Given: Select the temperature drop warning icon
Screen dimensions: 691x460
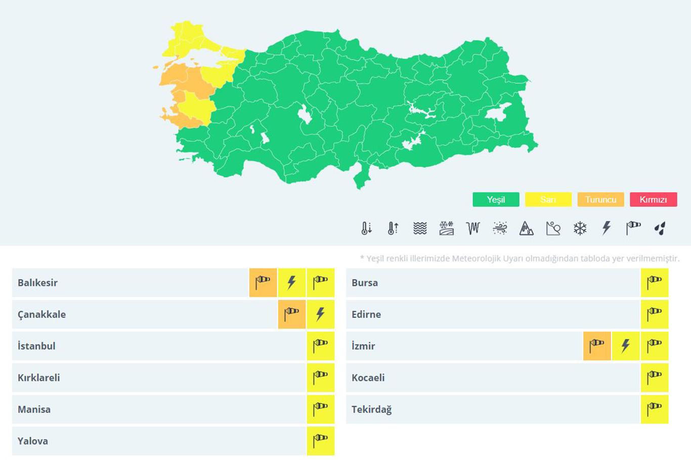Looking at the screenshot, I should click(367, 228).
